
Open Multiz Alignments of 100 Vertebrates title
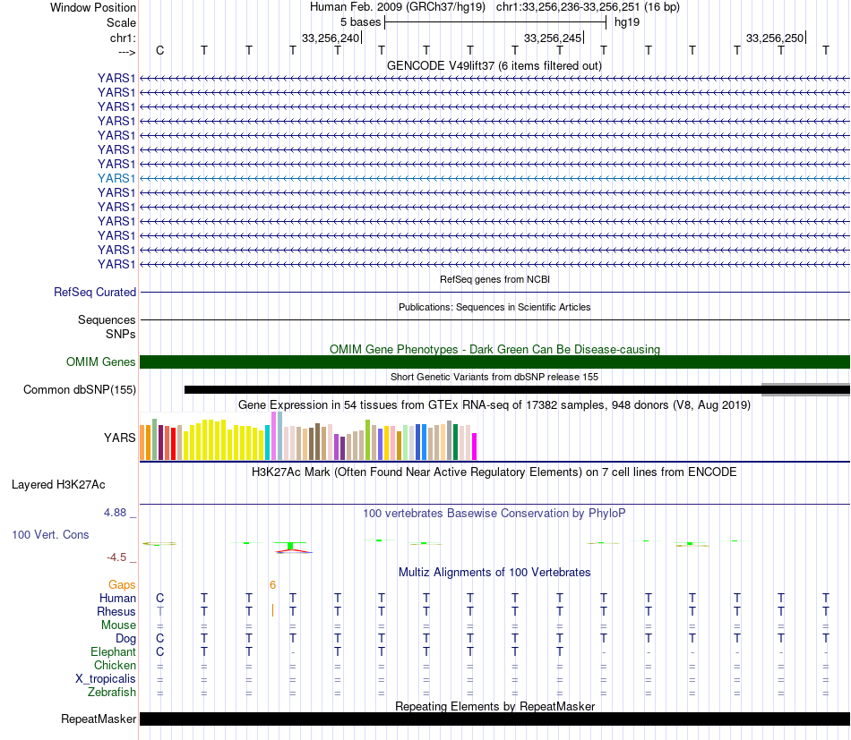494,573
